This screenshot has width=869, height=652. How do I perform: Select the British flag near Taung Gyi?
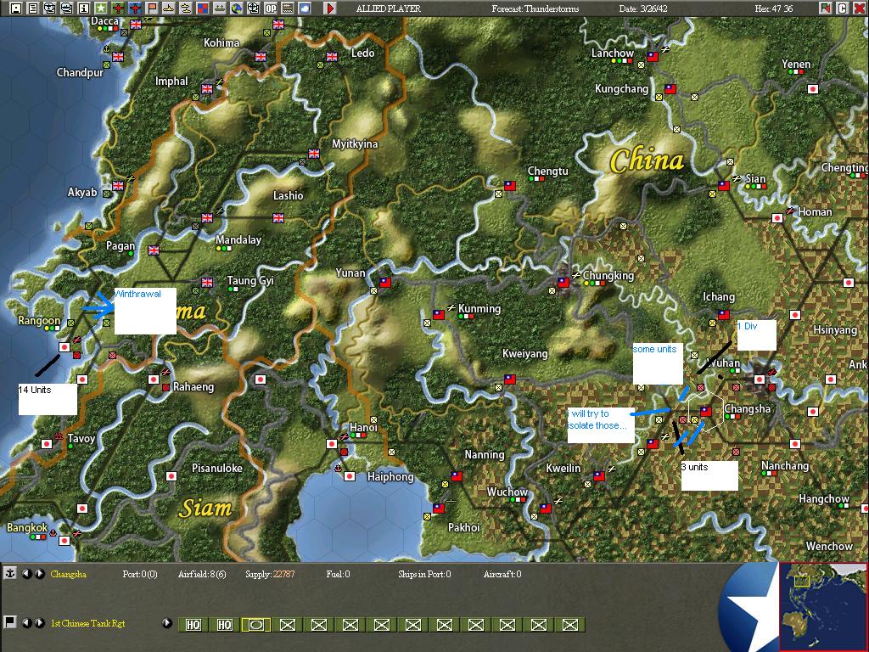pos(207,283)
